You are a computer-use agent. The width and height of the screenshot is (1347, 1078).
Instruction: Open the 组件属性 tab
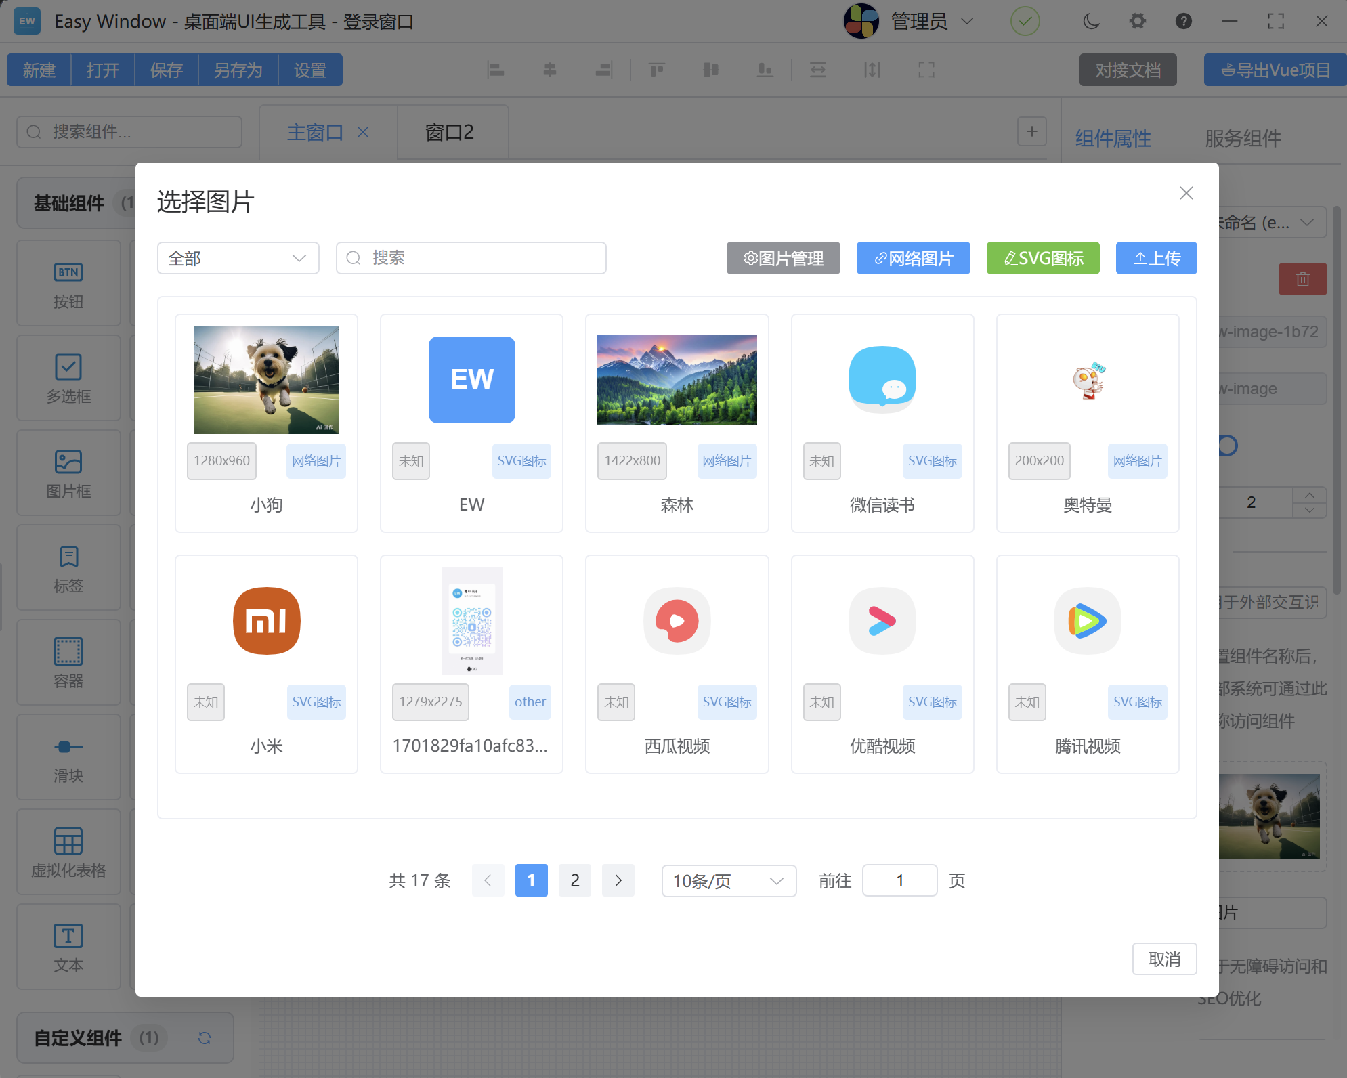[1113, 138]
